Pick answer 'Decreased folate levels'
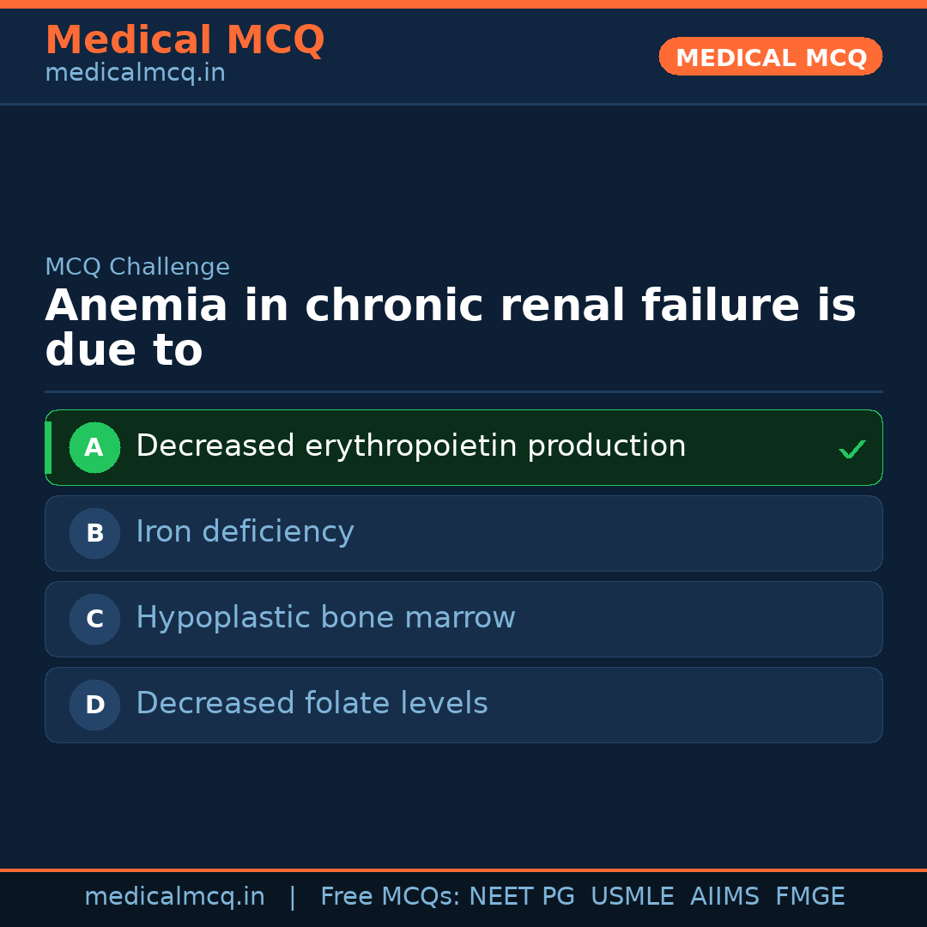The height and width of the screenshot is (927, 927). [x=312, y=704]
